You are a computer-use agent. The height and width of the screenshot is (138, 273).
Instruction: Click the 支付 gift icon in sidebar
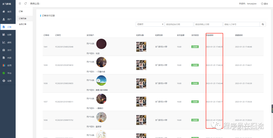click(4, 50)
